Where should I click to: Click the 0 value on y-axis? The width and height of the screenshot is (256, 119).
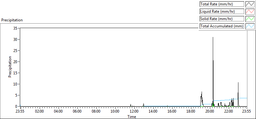(17, 107)
